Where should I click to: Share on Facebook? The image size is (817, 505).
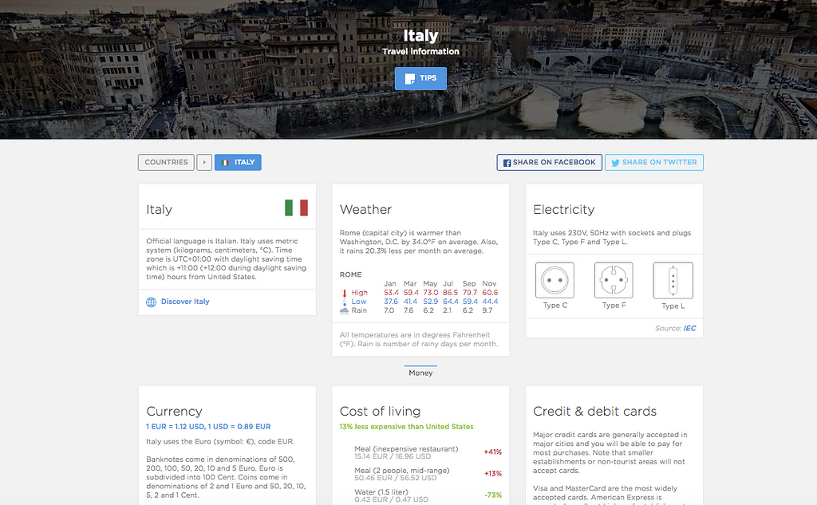[x=549, y=162]
